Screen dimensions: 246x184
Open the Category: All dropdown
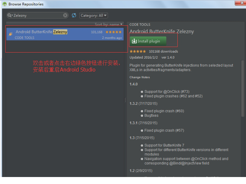tap(94, 16)
